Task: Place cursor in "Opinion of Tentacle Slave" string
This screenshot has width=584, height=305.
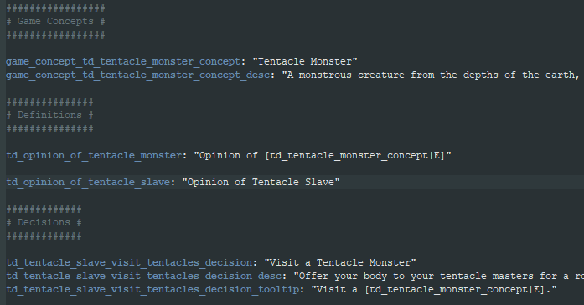Action: (261, 182)
